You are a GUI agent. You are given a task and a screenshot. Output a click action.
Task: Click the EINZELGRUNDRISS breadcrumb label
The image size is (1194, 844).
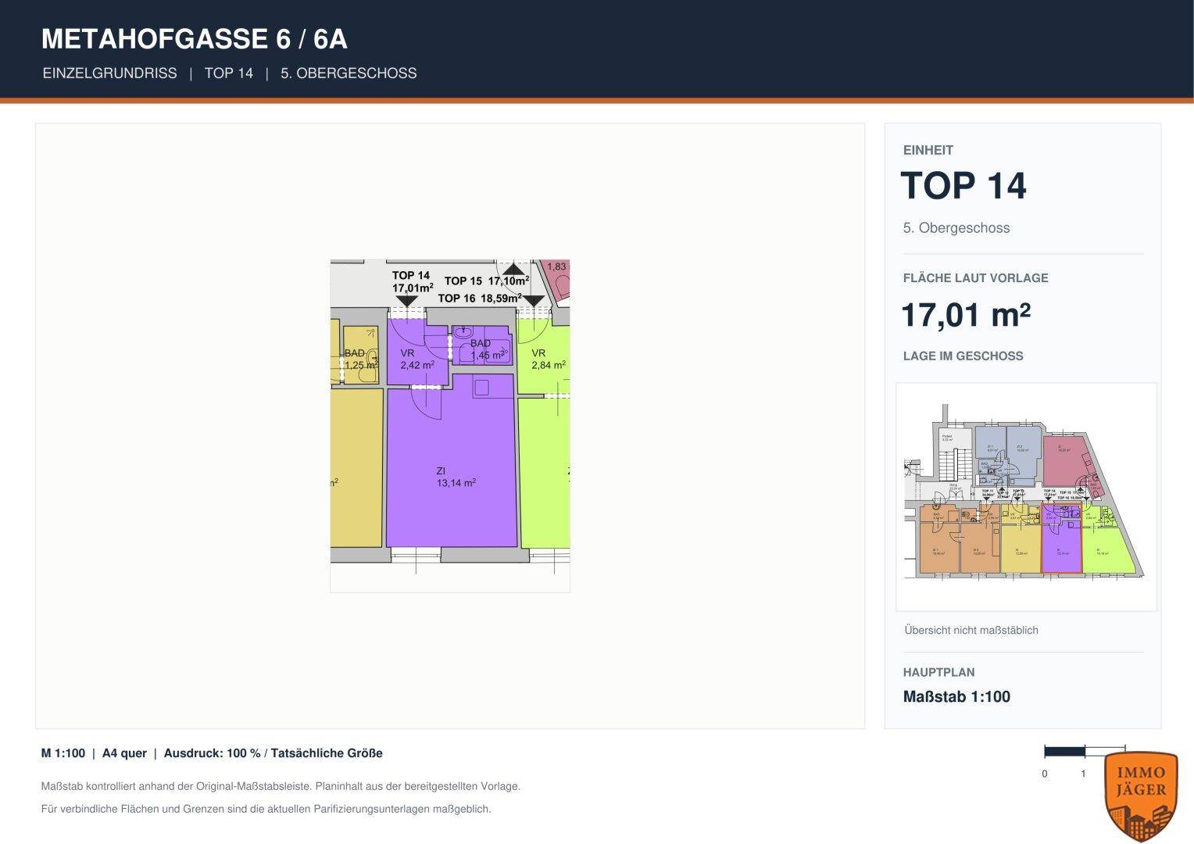[109, 73]
